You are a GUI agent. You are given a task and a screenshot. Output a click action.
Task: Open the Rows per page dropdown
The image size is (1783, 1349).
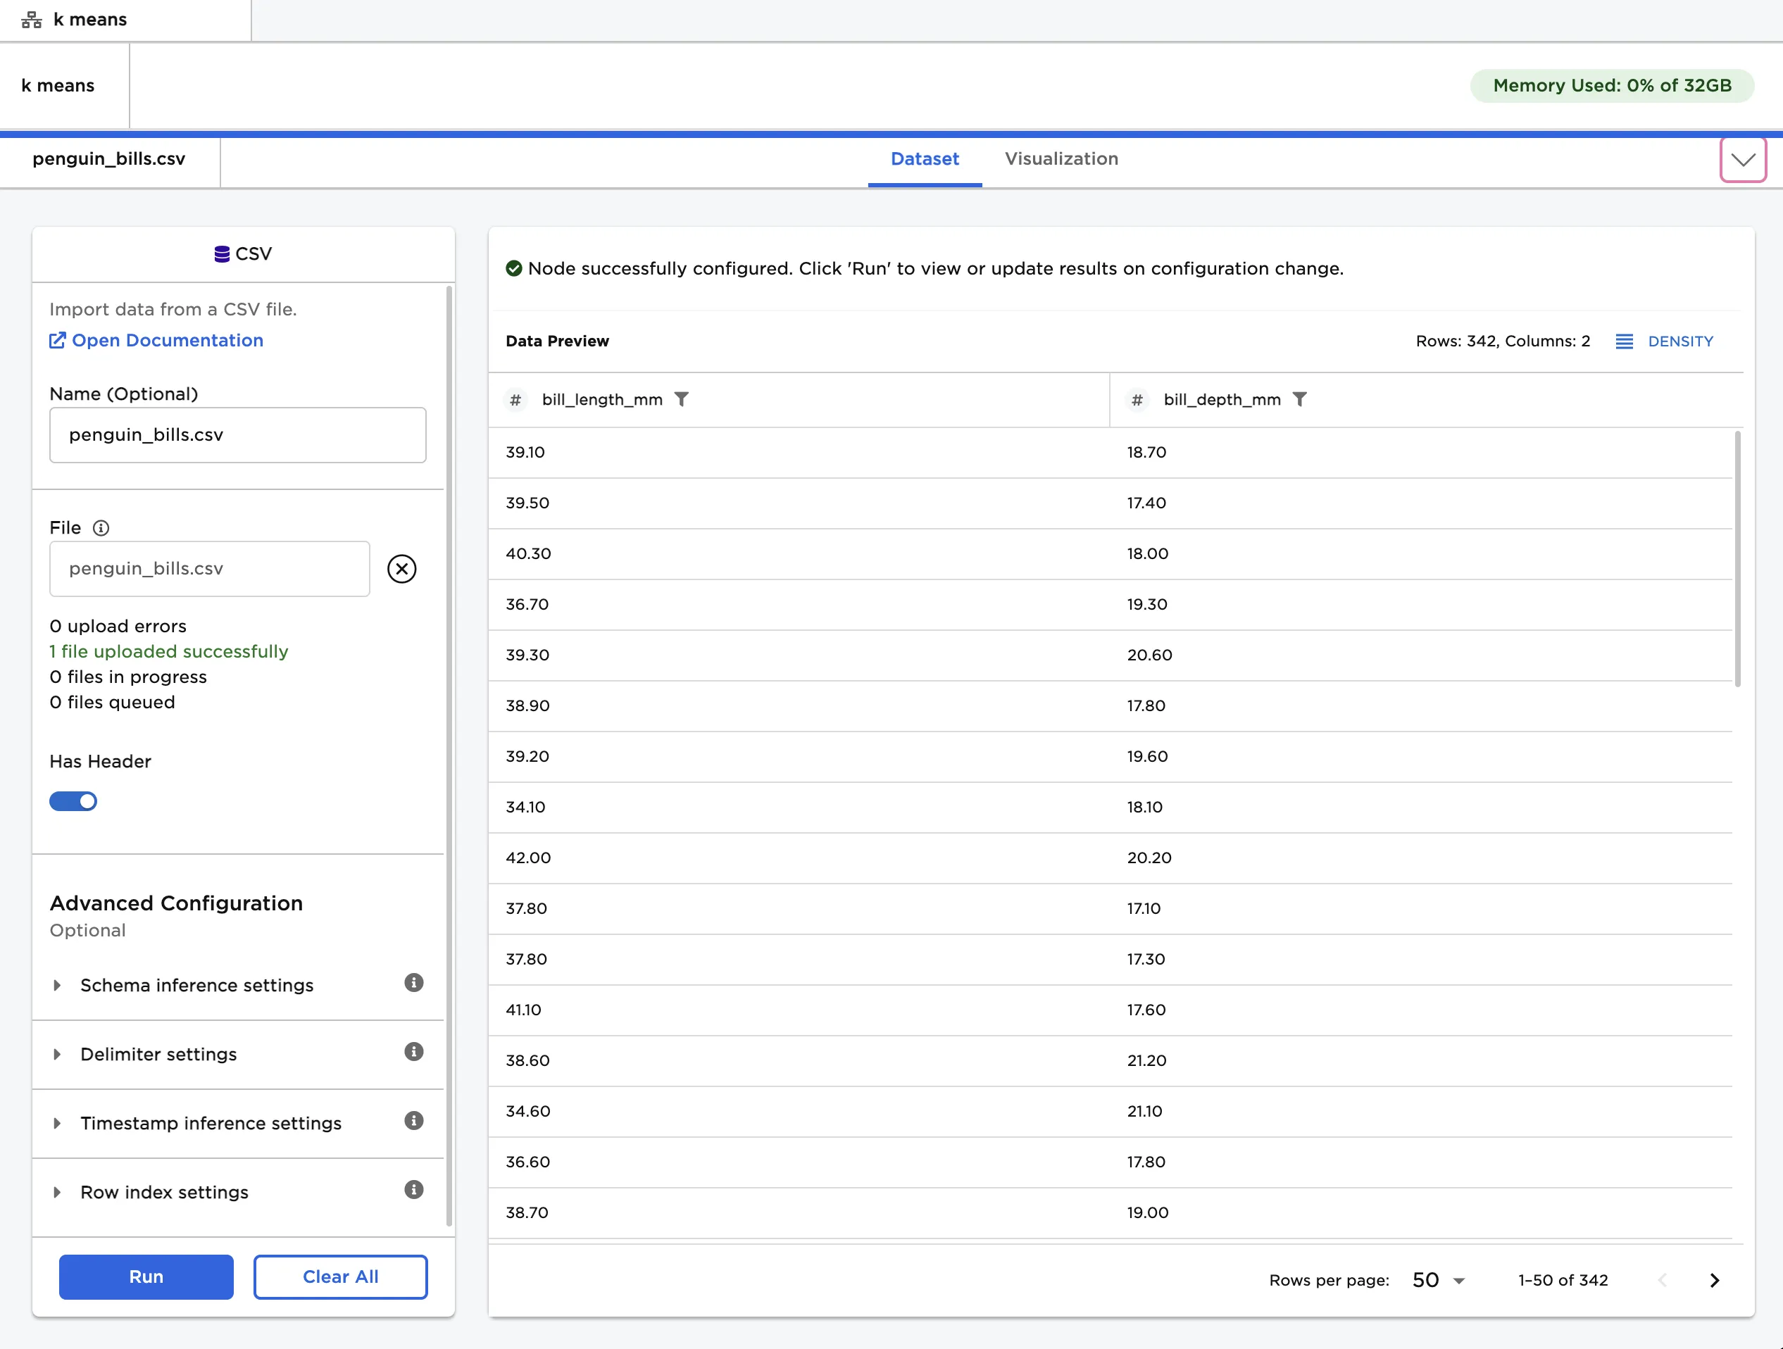pos(1437,1280)
